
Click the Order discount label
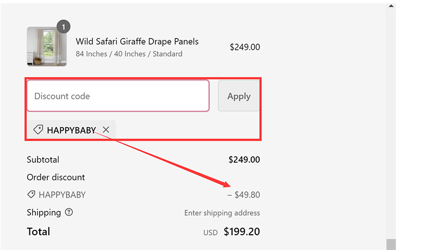56,177
